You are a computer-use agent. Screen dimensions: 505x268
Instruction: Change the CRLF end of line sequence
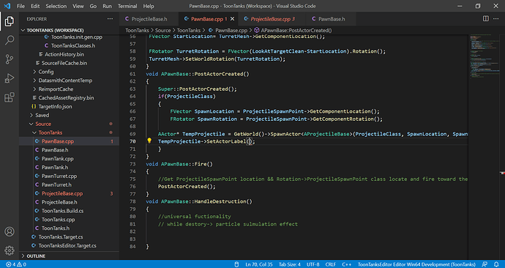(330, 264)
